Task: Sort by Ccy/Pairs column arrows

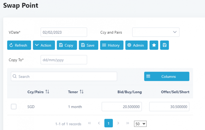Action: tap(47, 92)
